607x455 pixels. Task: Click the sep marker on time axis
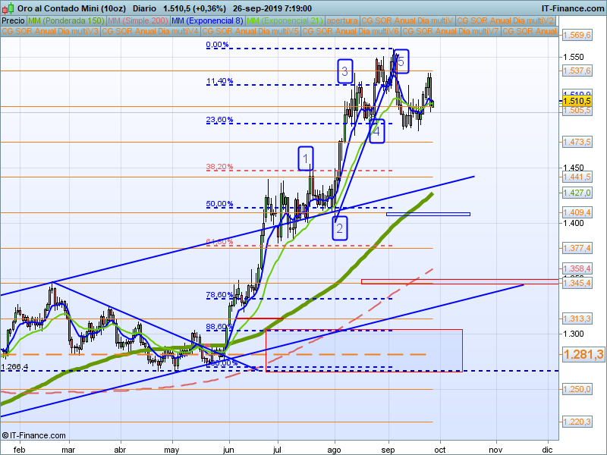pyautogui.click(x=388, y=450)
